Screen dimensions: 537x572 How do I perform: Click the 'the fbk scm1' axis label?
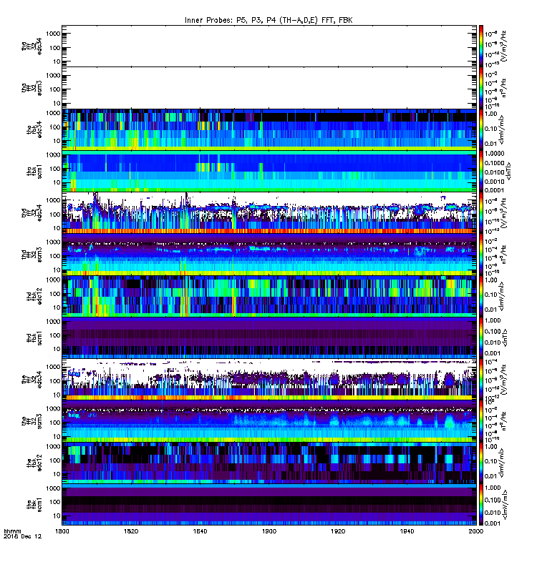(x=34, y=505)
